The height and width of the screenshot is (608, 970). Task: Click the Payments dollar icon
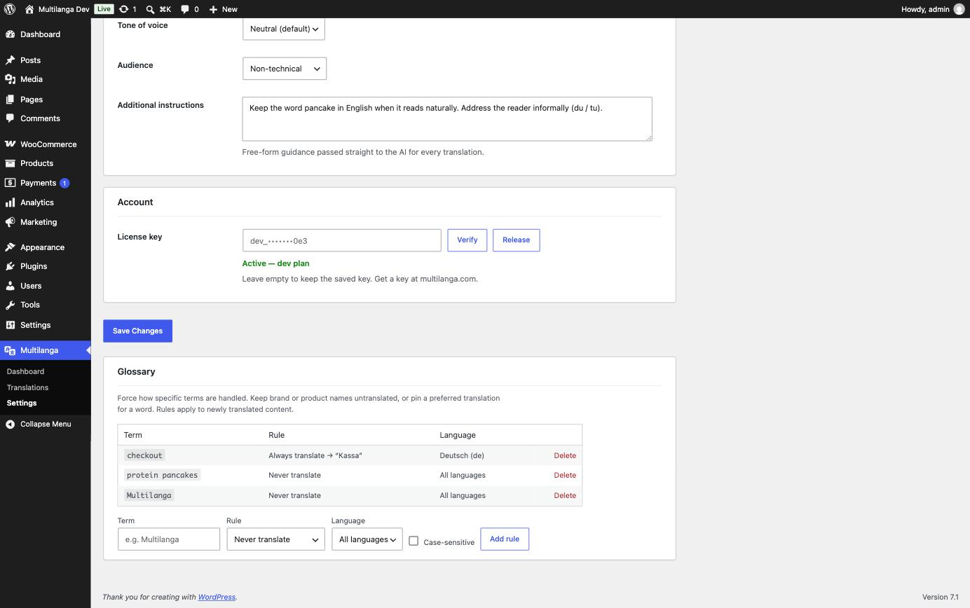coord(11,183)
